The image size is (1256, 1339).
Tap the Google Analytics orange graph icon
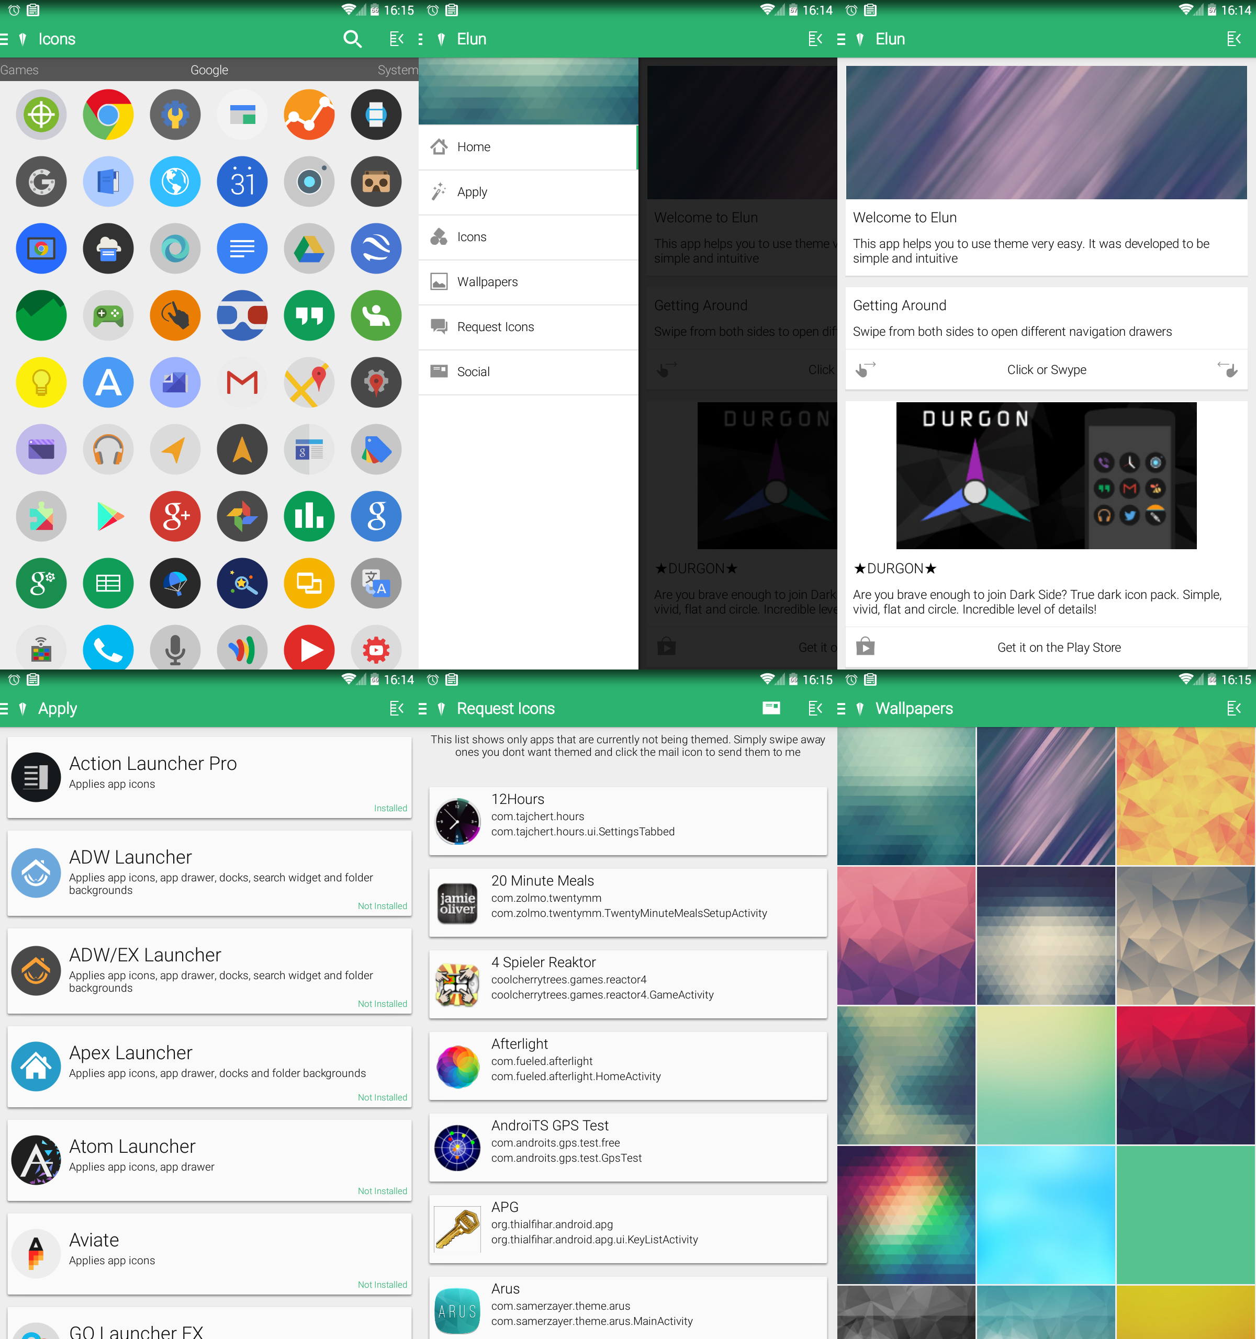[x=309, y=115]
